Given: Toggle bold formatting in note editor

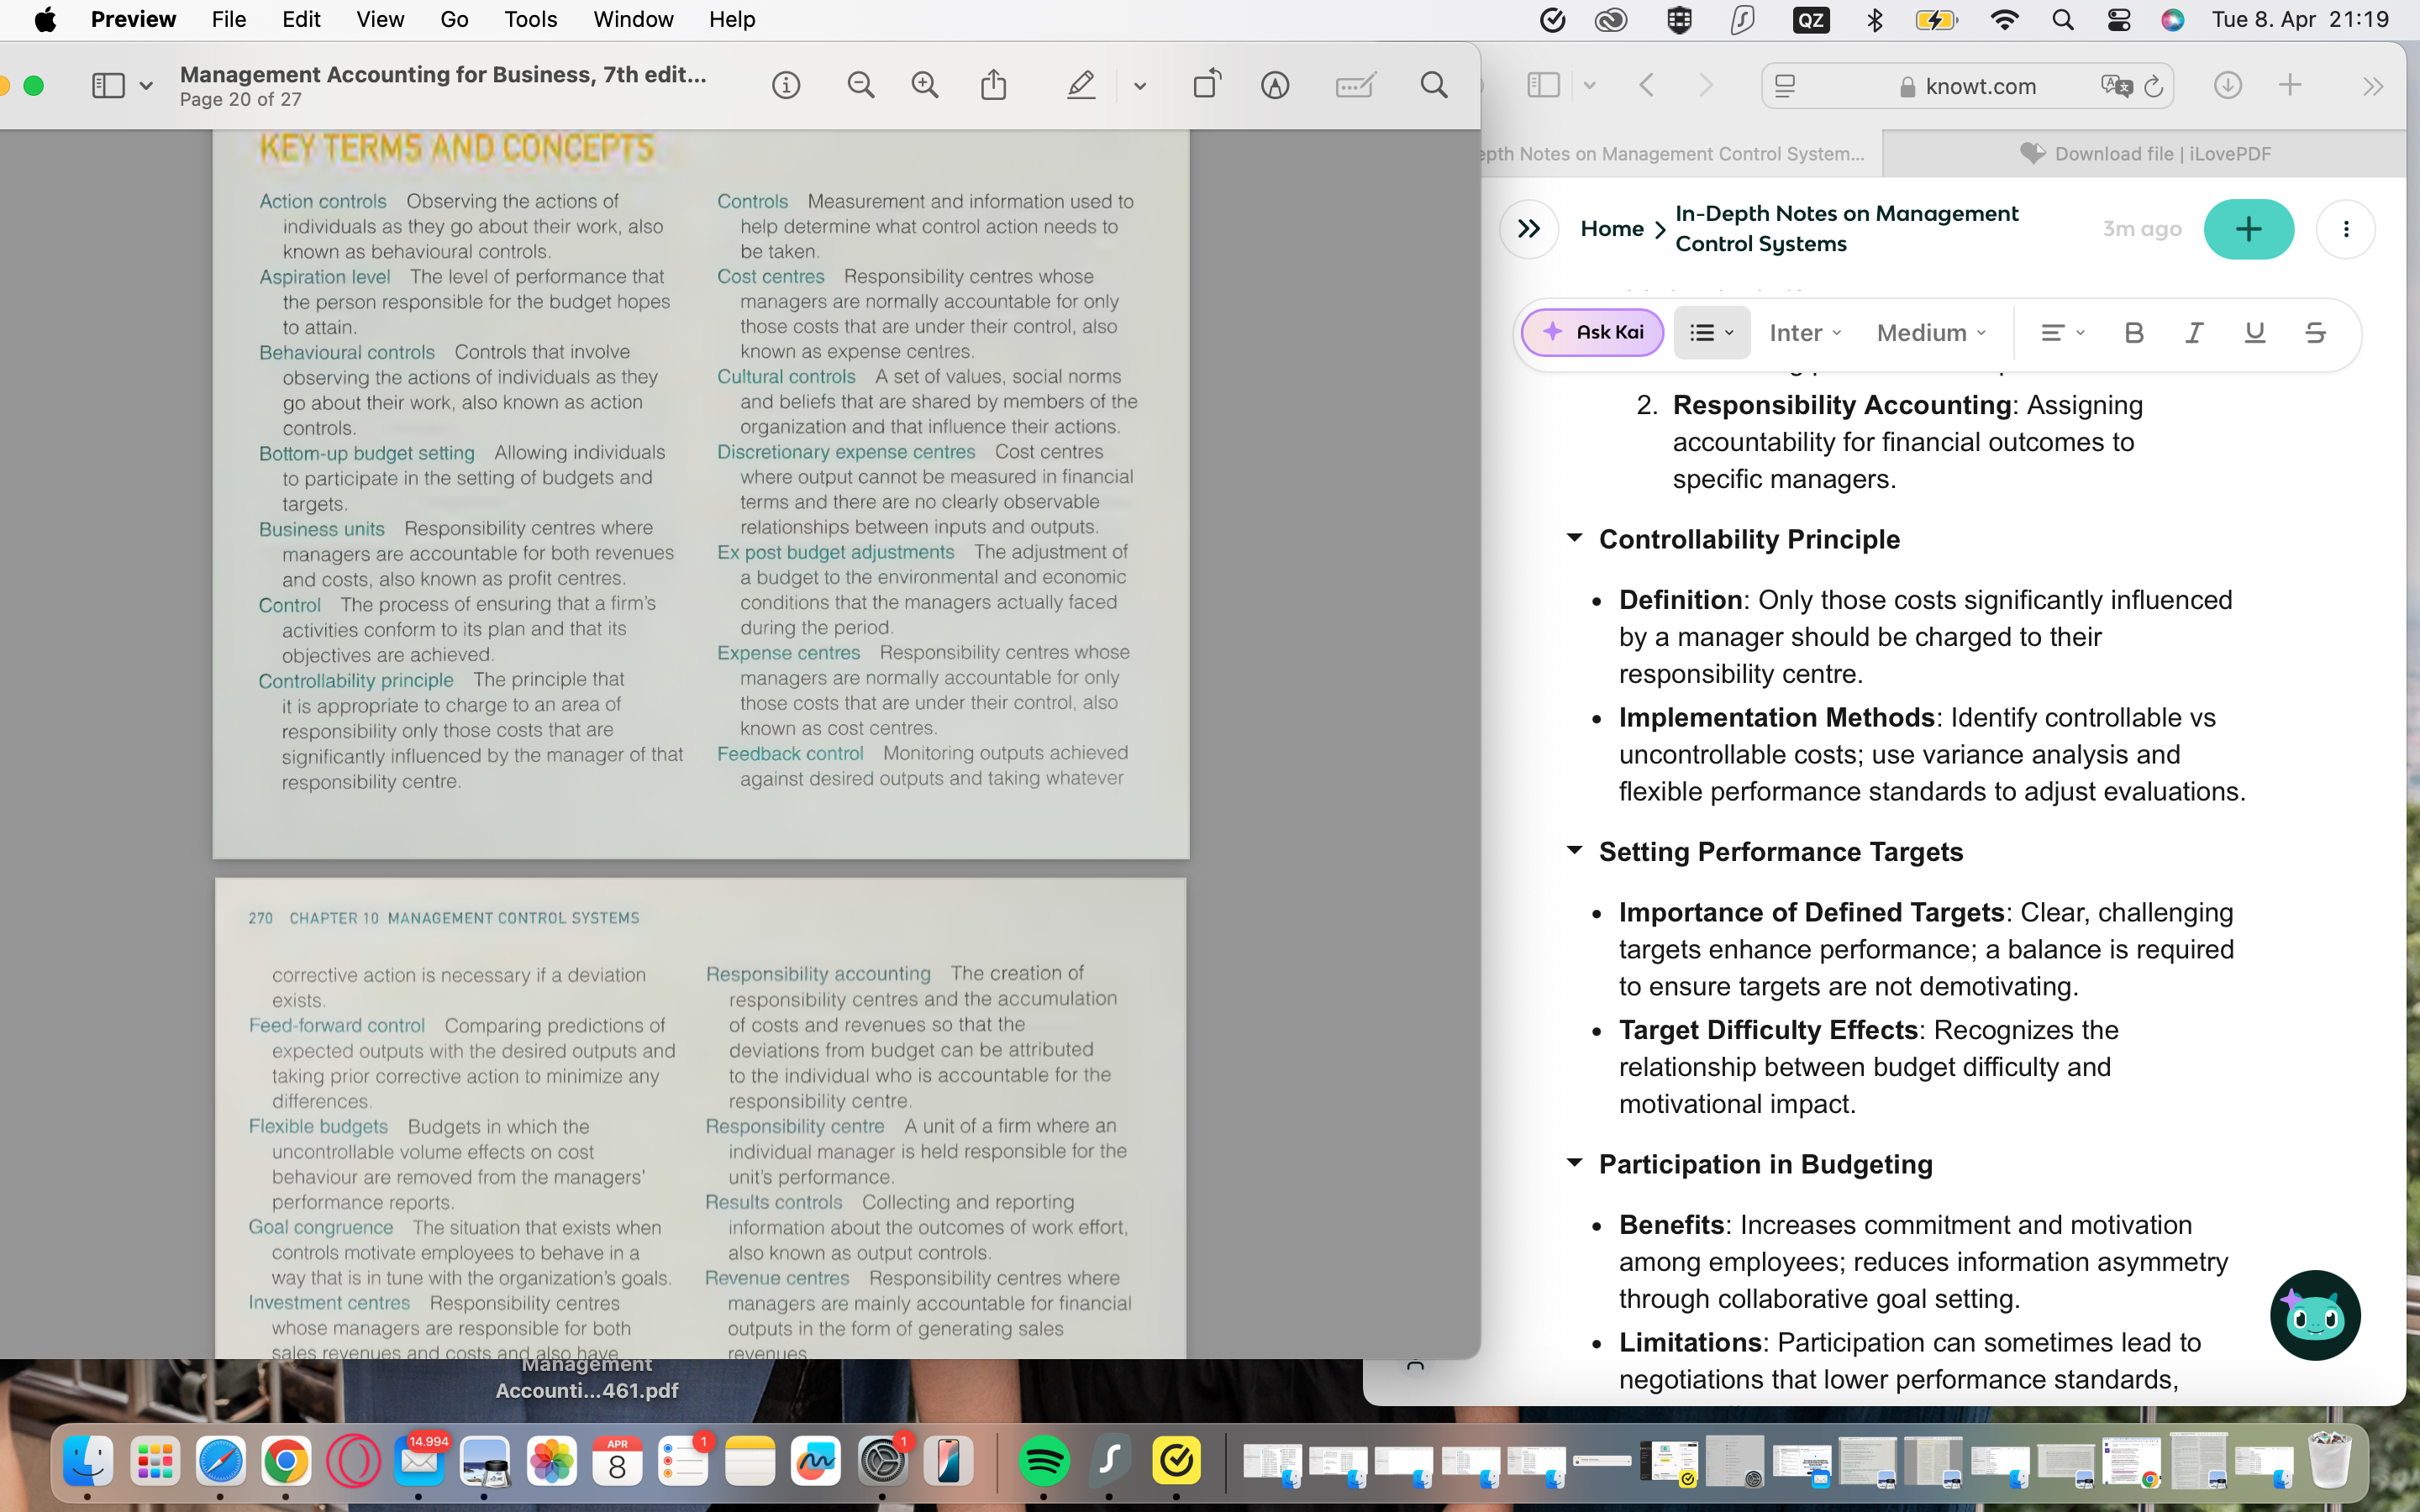Looking at the screenshot, I should pyautogui.click(x=2133, y=333).
